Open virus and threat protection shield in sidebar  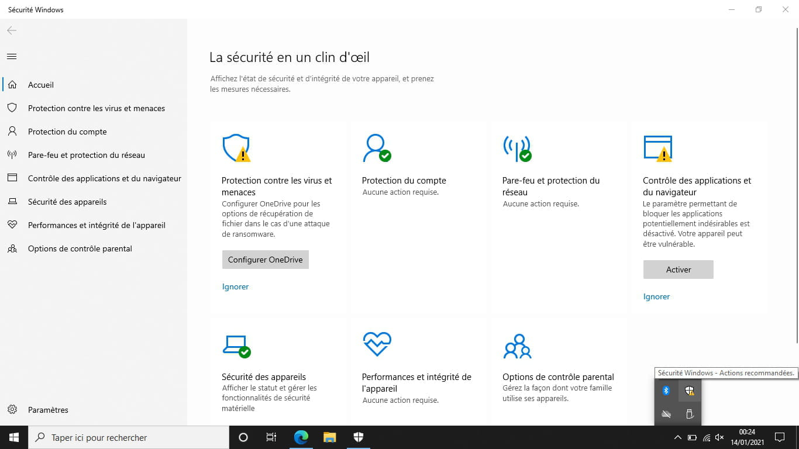point(12,108)
